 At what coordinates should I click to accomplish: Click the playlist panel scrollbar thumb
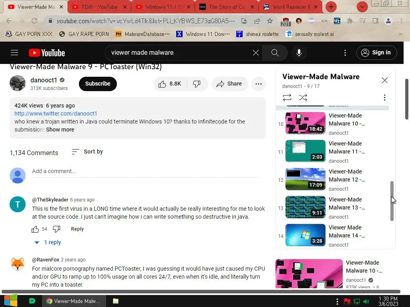[392, 201]
